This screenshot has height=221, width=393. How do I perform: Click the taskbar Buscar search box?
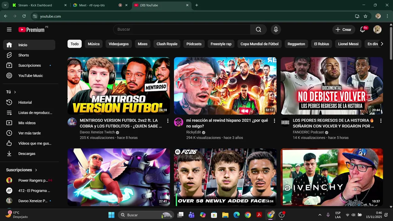pos(146,215)
